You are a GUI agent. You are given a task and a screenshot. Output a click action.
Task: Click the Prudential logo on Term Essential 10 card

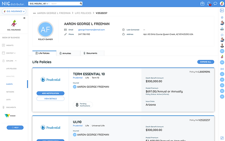(x=50, y=79)
